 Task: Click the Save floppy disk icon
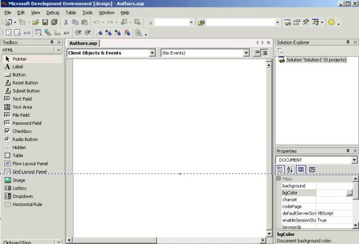[x=45, y=22]
